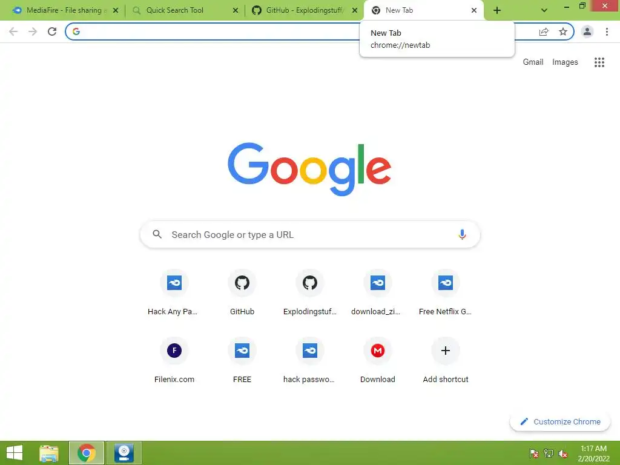
Task: Open the network status tray icon
Action: click(549, 453)
